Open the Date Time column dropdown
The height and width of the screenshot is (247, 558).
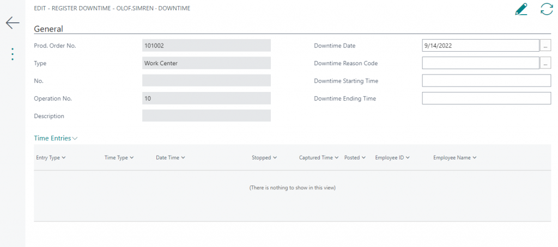170,158
